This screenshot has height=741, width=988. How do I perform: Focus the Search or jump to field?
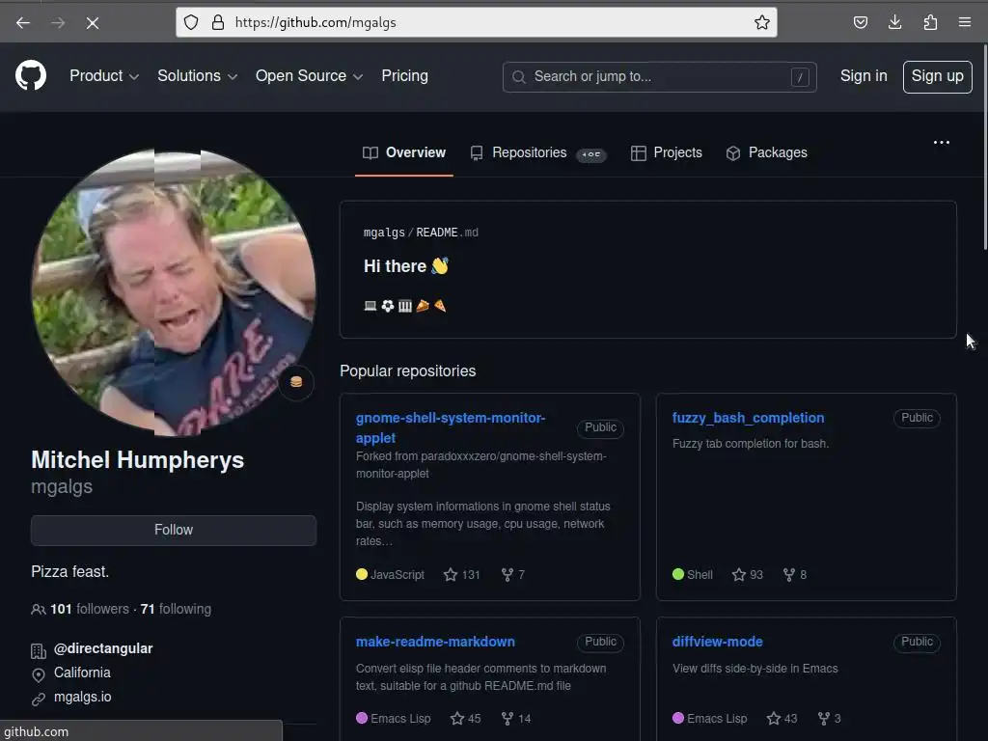[659, 77]
